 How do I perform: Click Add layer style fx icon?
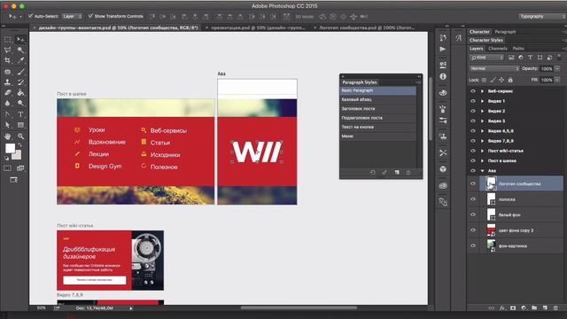tap(502, 308)
